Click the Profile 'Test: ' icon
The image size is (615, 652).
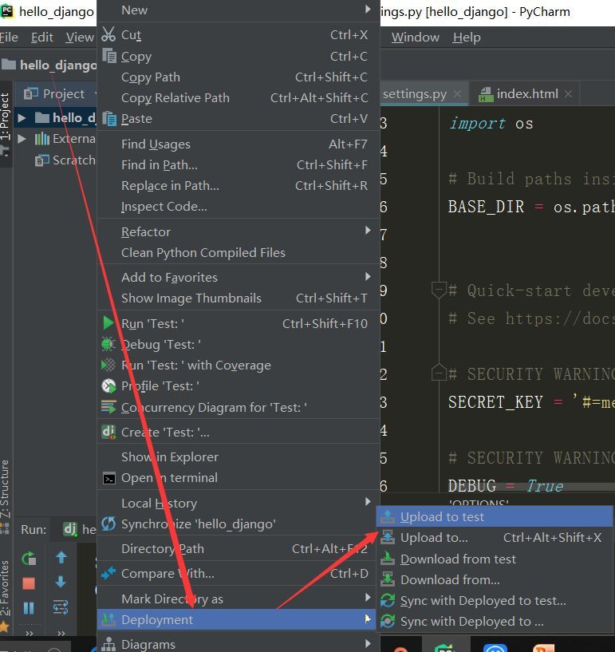click(108, 386)
